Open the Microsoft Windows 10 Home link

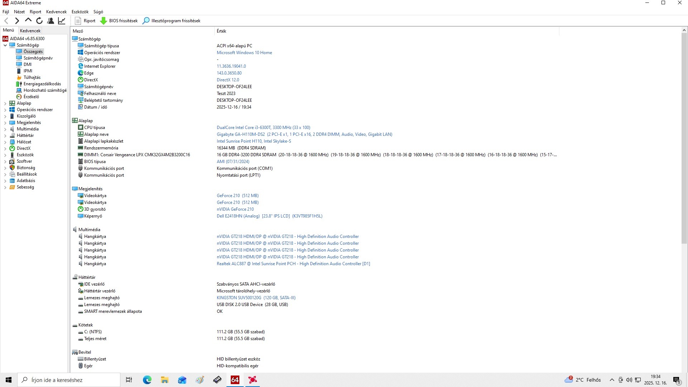[x=244, y=53]
